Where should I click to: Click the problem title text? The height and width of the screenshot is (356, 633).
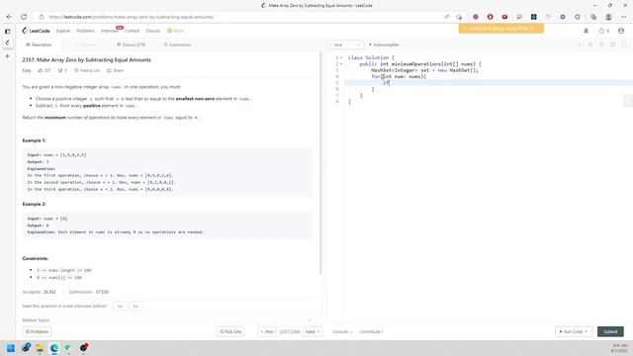[x=86, y=59]
